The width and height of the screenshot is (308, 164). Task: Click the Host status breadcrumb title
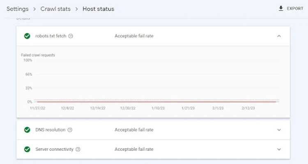[98, 9]
